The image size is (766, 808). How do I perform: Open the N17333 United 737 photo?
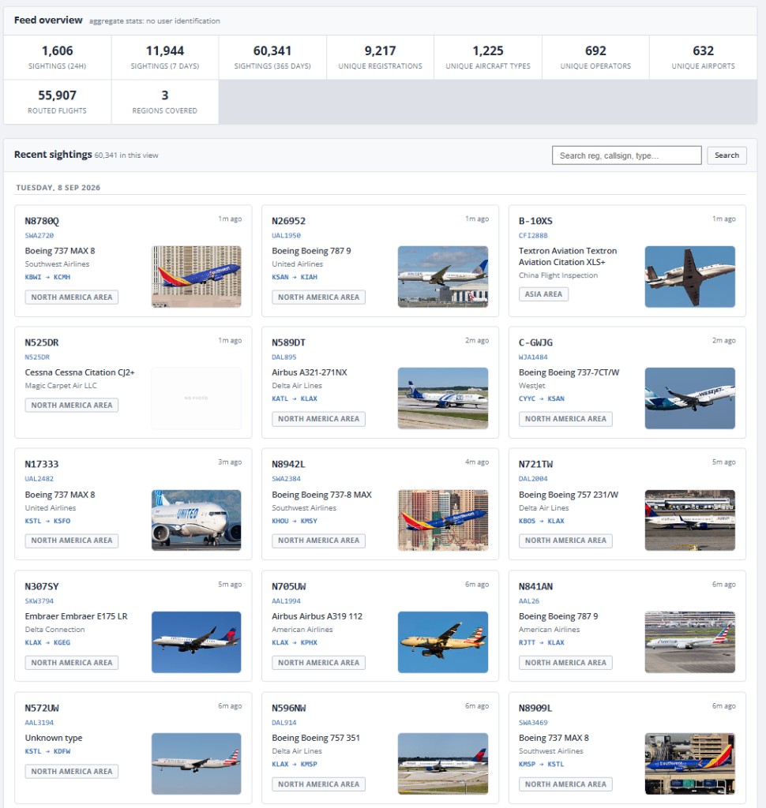196,521
